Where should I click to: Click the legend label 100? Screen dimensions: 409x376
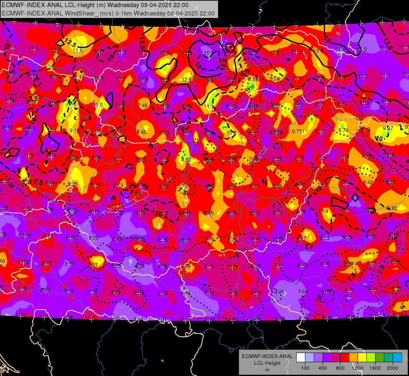click(305, 368)
